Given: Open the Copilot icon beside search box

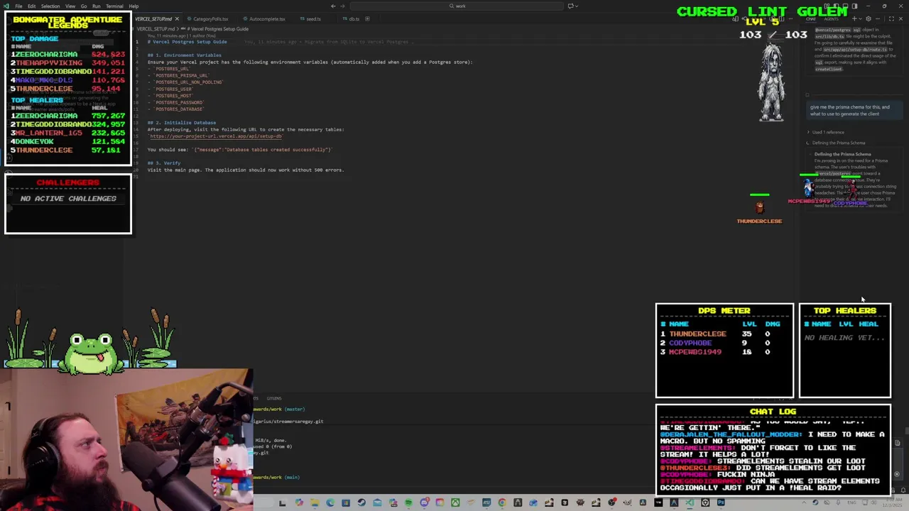Looking at the screenshot, I should (x=571, y=6).
